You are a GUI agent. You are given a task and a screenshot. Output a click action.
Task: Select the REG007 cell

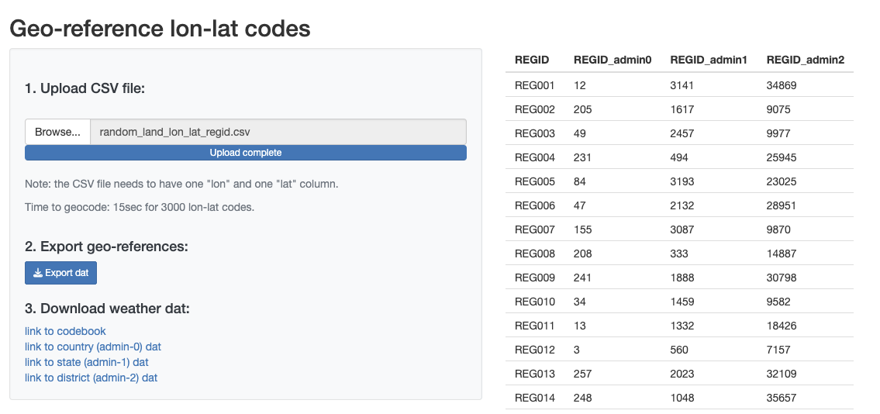click(535, 229)
